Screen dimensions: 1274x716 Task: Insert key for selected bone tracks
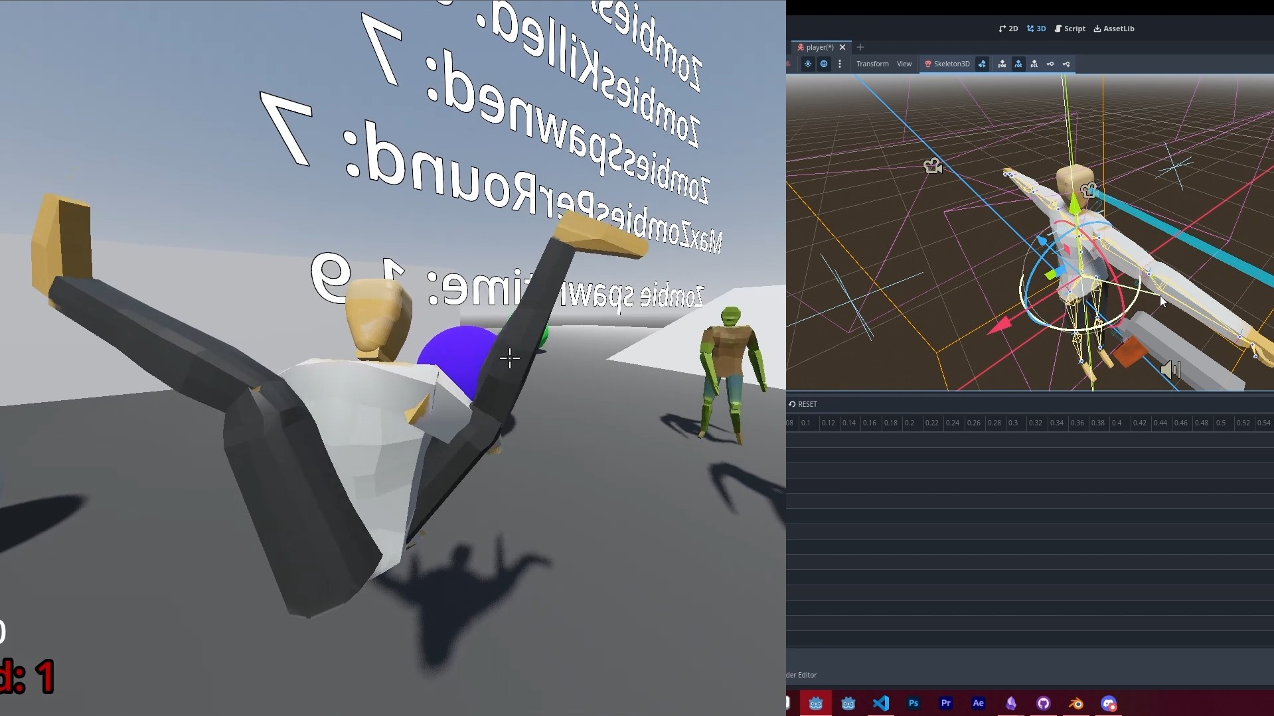tap(1050, 64)
